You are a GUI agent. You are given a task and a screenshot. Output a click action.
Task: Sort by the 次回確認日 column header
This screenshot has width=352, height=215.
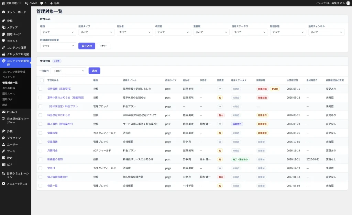point(293,80)
